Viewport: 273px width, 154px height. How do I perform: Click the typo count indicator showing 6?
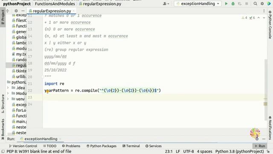tap(252, 18)
